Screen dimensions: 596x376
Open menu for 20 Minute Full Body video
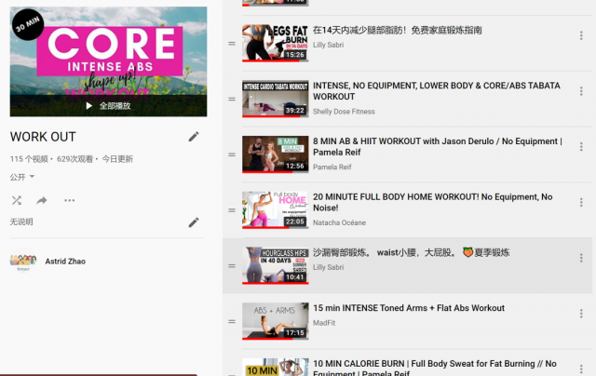581,203
